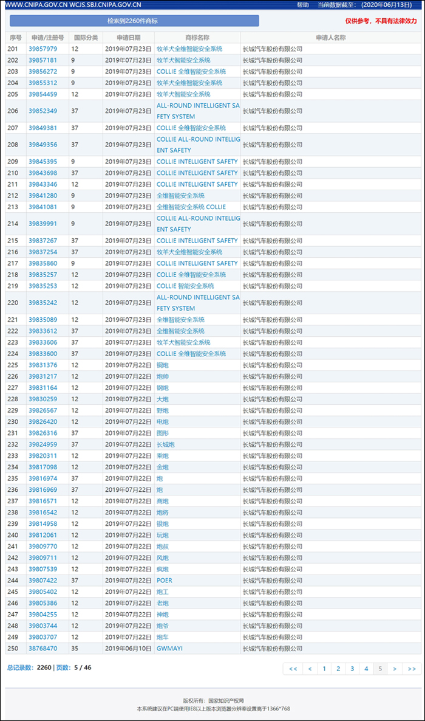Open trademark 神炮 link
The width and height of the screenshot is (425, 721).
coord(163,615)
